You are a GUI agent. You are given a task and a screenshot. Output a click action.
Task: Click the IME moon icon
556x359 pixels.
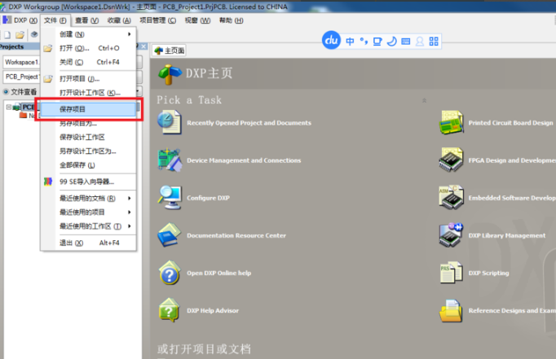point(391,42)
